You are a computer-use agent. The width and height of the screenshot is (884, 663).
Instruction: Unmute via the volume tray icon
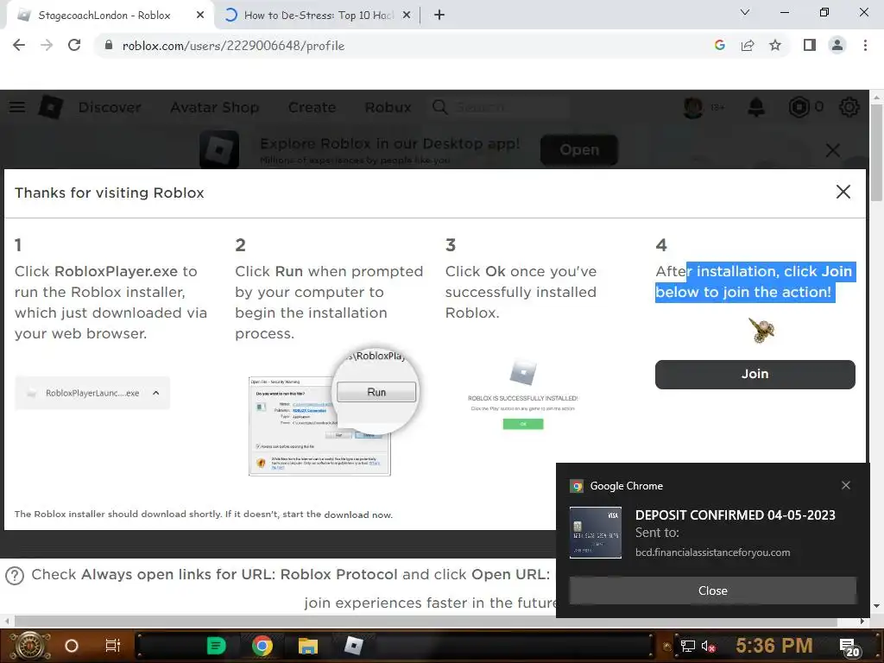(x=708, y=646)
